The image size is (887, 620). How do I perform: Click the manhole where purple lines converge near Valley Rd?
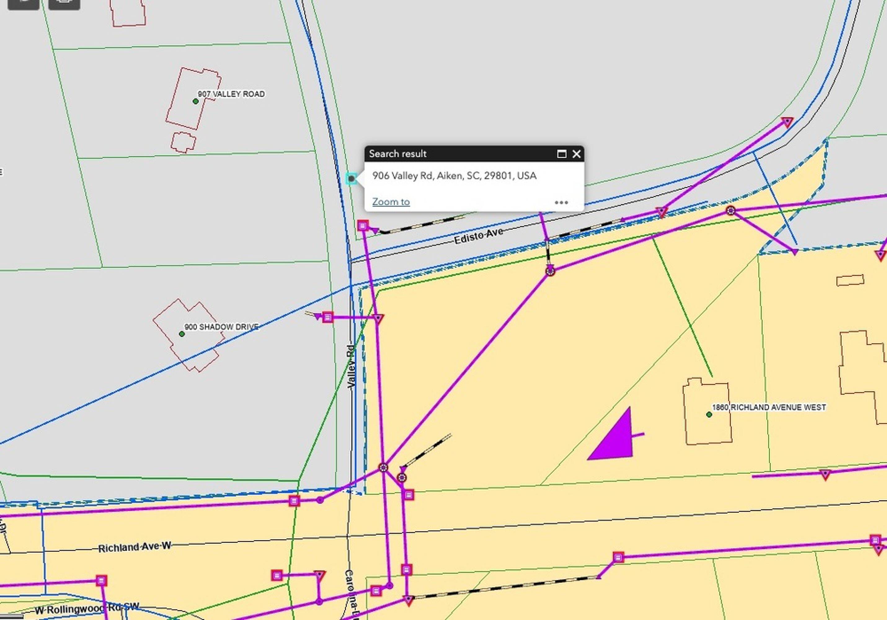pyautogui.click(x=383, y=467)
